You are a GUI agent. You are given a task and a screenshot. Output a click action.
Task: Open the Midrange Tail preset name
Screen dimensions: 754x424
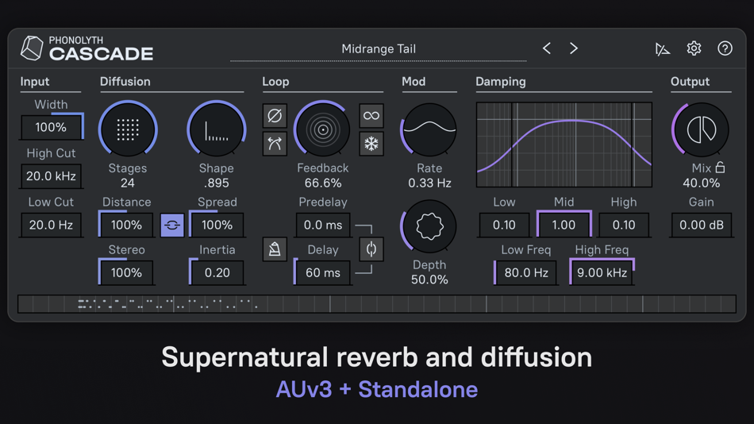coord(379,49)
